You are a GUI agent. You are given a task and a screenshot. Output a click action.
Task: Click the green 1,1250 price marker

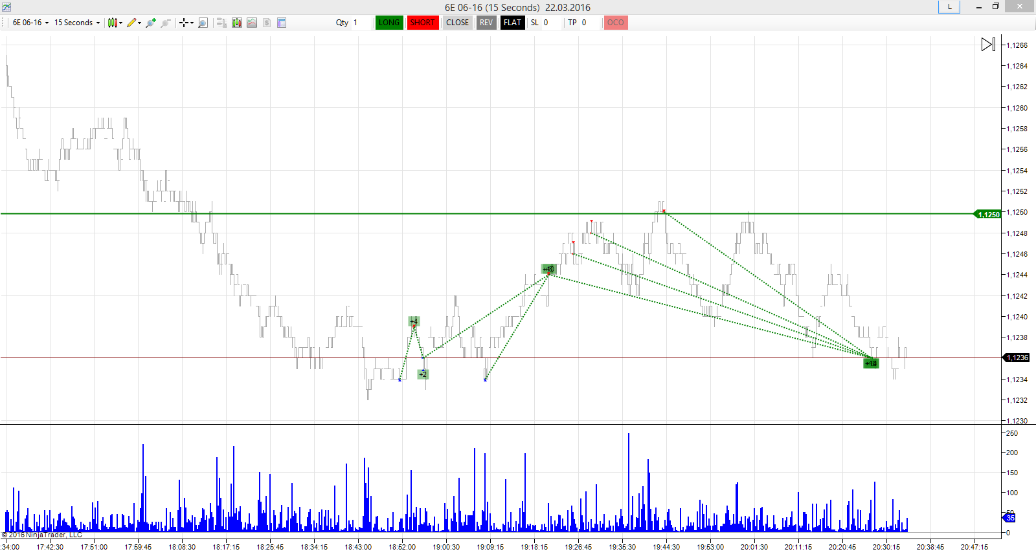tap(987, 214)
